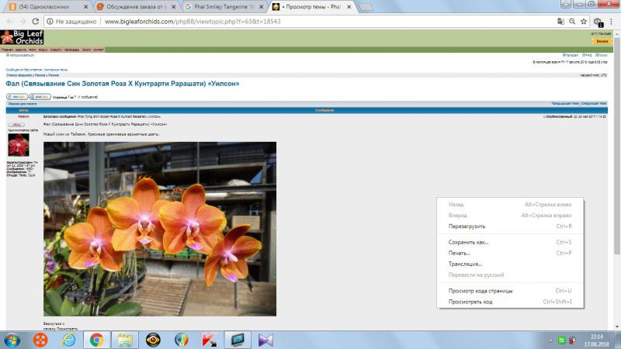
Task: Close the Odnoklassniki tab
Action: [86, 6]
